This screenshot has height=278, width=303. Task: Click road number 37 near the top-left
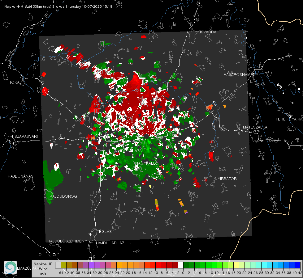[x=10, y=53]
